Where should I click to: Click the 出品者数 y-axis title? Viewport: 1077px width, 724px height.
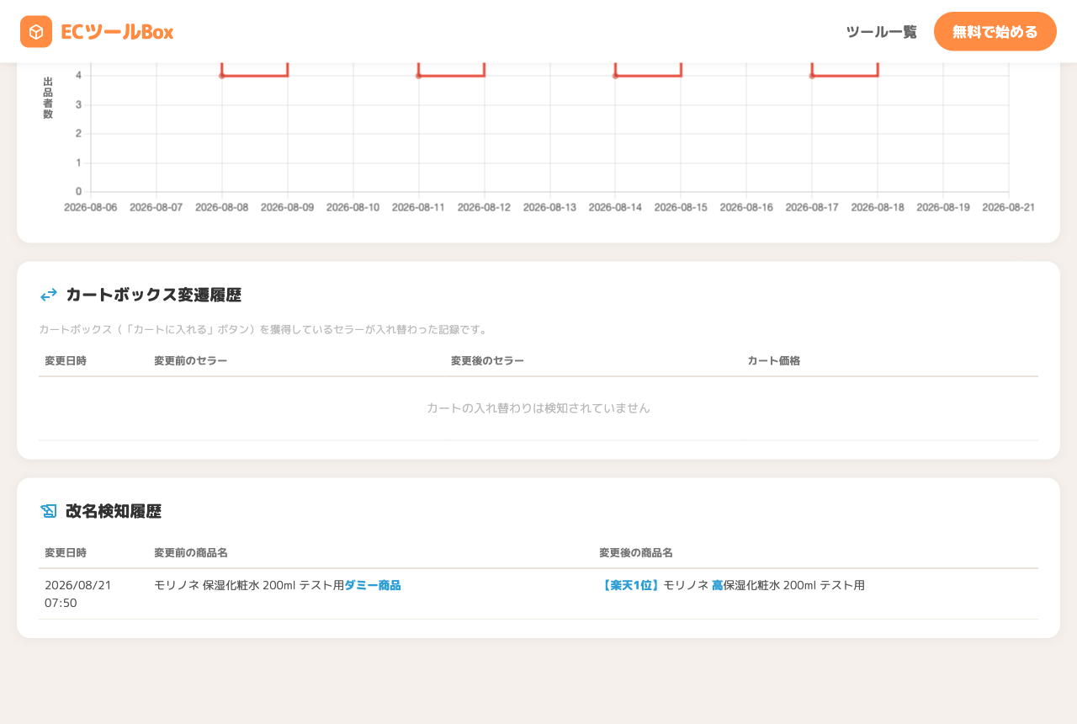[48, 98]
